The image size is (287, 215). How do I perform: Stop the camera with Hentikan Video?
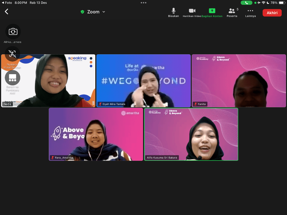tap(192, 13)
